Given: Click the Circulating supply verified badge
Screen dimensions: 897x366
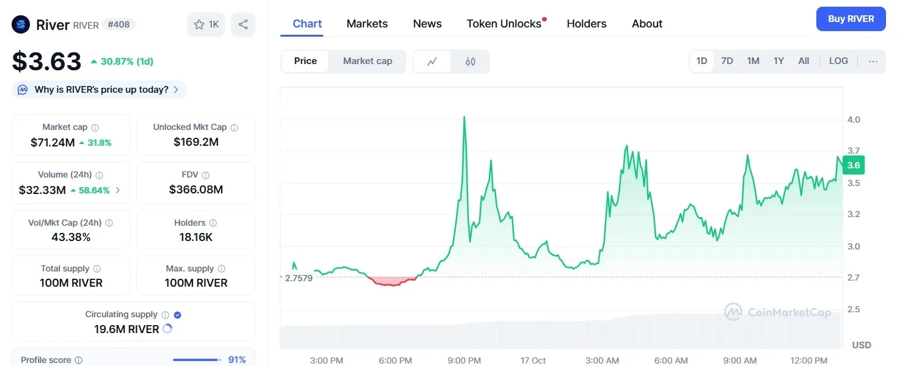Looking at the screenshot, I should click(x=178, y=315).
